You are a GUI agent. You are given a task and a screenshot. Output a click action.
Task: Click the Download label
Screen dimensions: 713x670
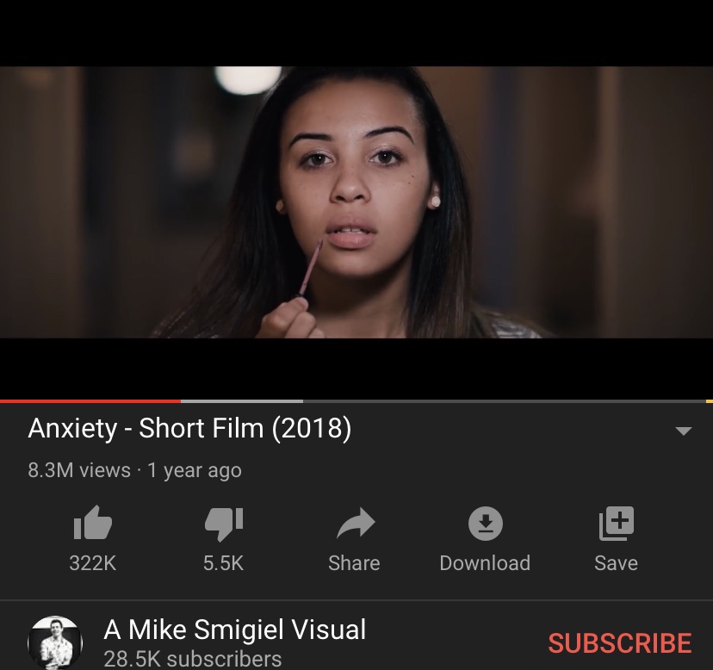pyautogui.click(x=485, y=563)
